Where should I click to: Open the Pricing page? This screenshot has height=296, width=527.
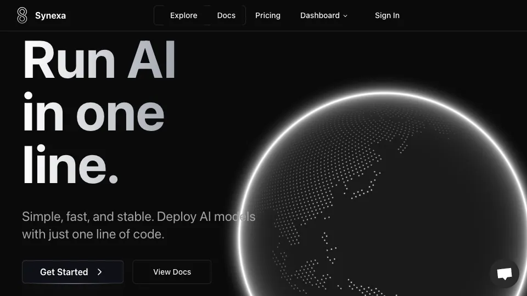(x=267, y=15)
